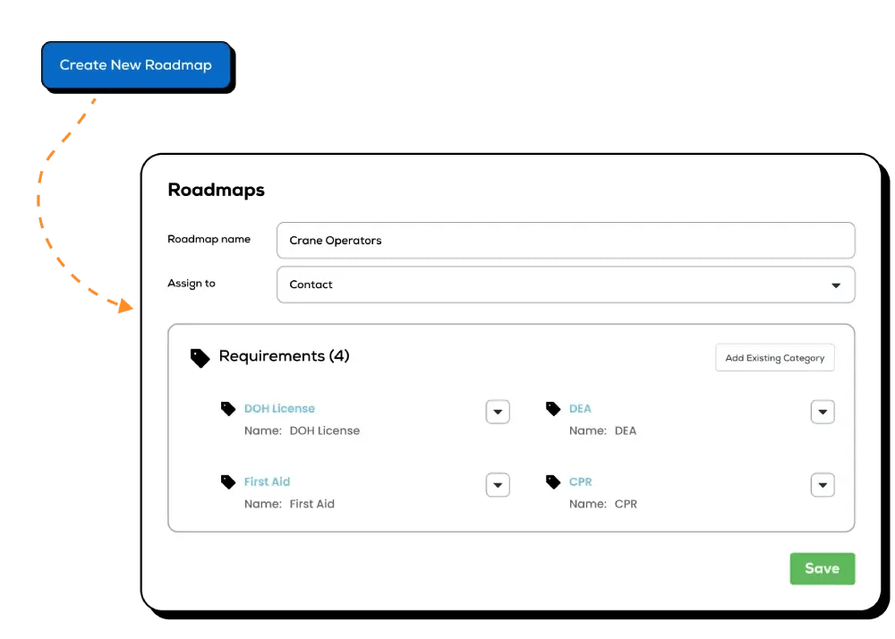Click Add Existing Category button
Screen dimensions: 895x639
coord(774,358)
